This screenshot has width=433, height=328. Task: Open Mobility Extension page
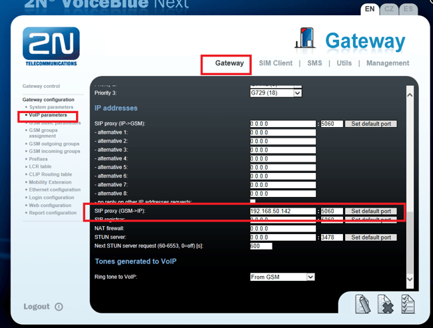[x=50, y=182]
